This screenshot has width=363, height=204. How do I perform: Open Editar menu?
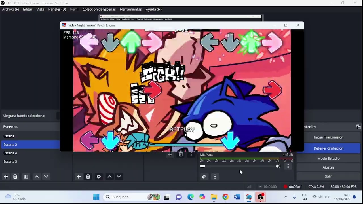click(28, 9)
